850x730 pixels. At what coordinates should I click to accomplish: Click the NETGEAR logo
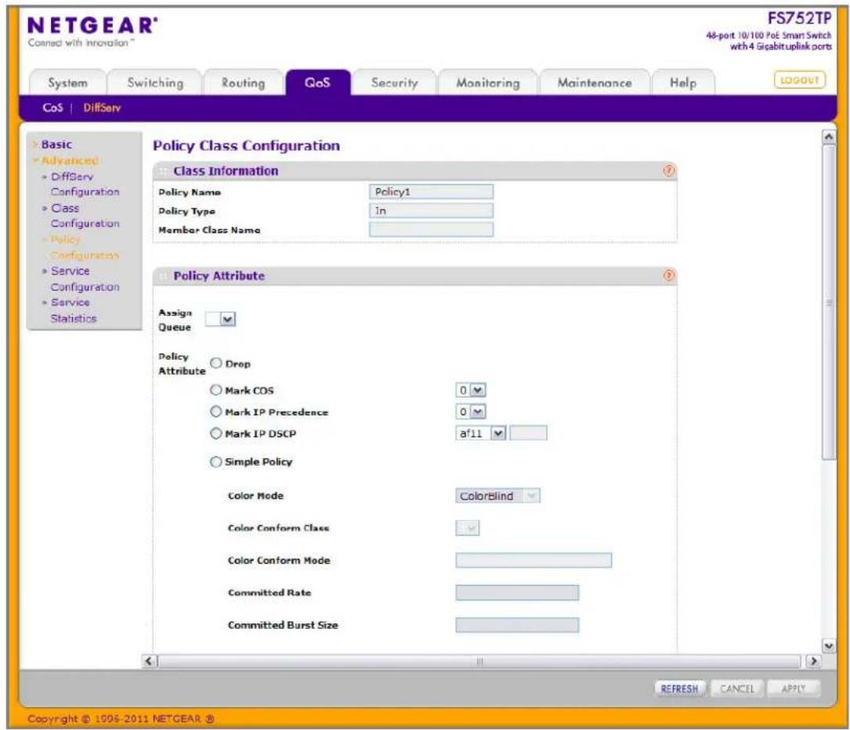pyautogui.click(x=92, y=26)
